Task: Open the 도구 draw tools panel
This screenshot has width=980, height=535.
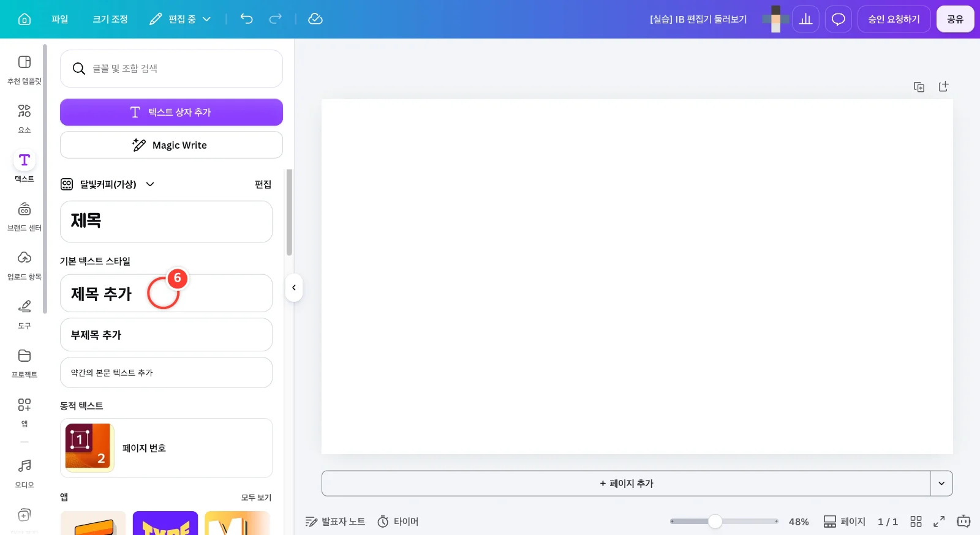Action: 24,315
